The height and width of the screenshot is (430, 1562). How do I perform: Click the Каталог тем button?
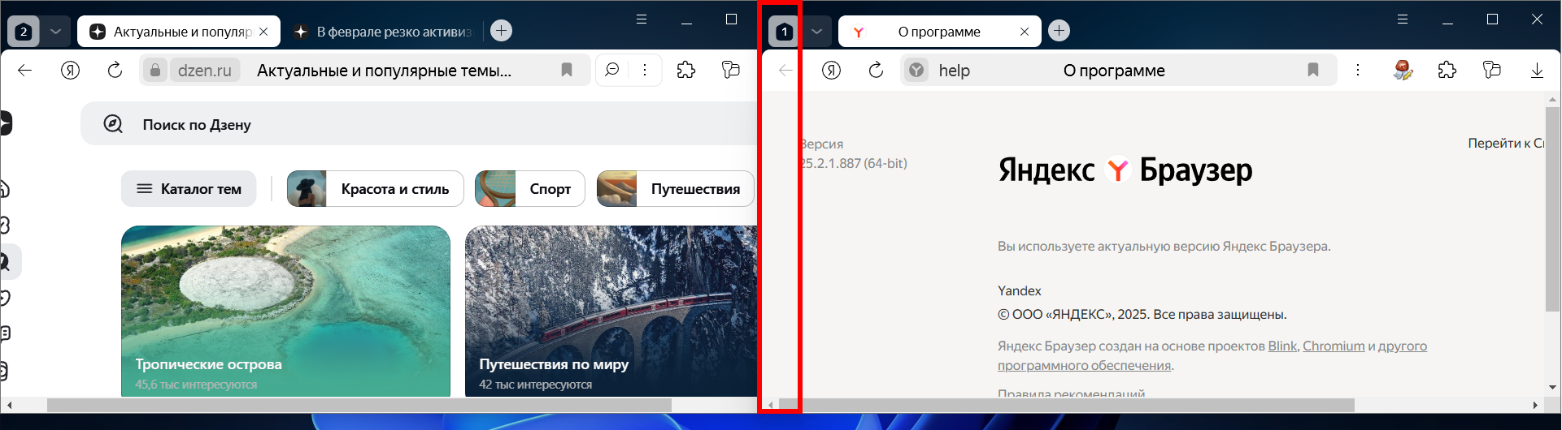click(189, 189)
